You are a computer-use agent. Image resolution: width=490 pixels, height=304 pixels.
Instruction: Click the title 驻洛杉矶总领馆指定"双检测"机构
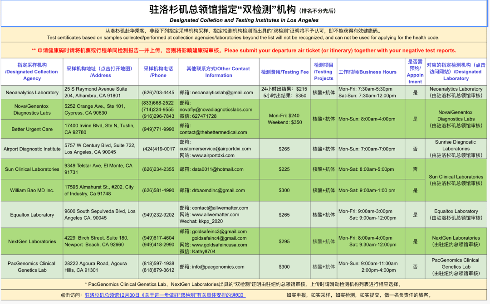coord(222,10)
